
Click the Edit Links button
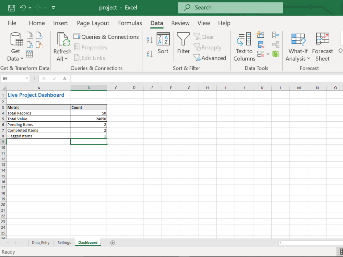pyautogui.click(x=90, y=58)
